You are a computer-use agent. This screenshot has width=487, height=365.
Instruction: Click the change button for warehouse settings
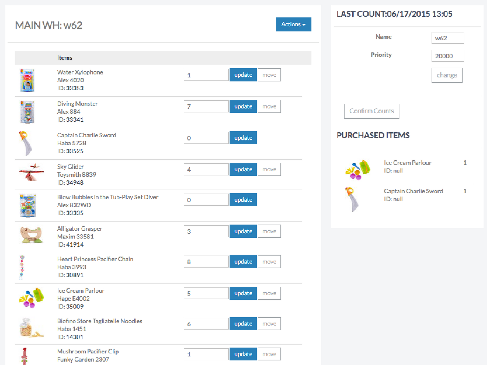tap(447, 75)
